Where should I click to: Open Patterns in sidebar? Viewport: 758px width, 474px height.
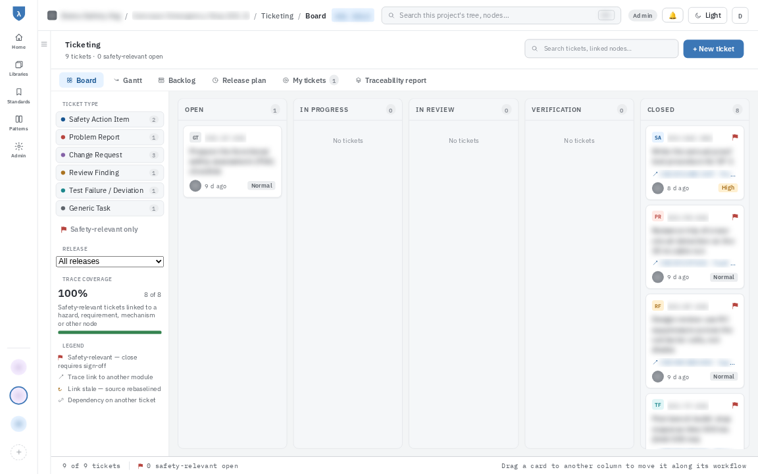(x=18, y=123)
